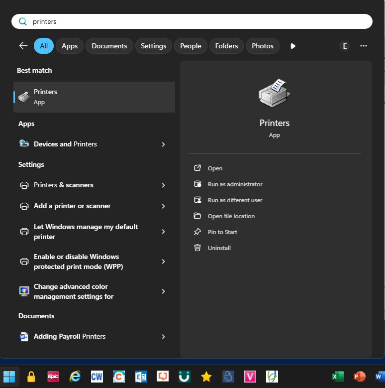This screenshot has height=388, width=385.
Task: Expand Printers & scanners chevron
Action: [163, 185]
